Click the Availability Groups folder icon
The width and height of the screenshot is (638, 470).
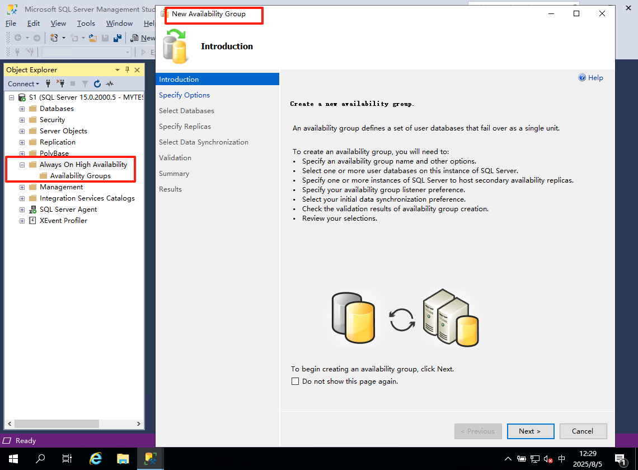[x=43, y=175]
